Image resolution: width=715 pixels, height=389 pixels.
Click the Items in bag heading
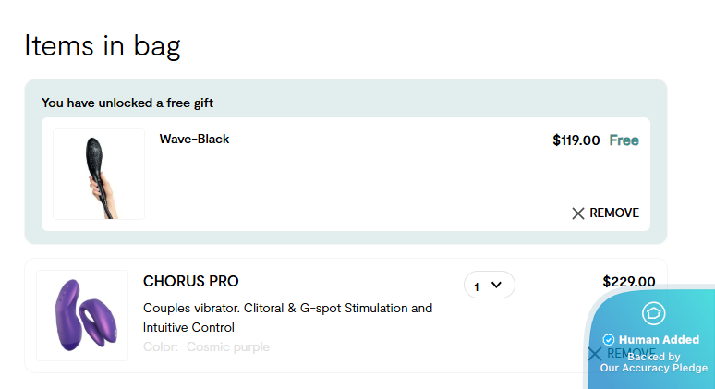(x=103, y=44)
